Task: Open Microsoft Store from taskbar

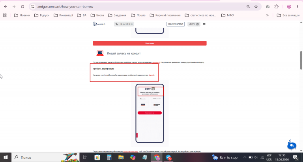Action: 97,157
